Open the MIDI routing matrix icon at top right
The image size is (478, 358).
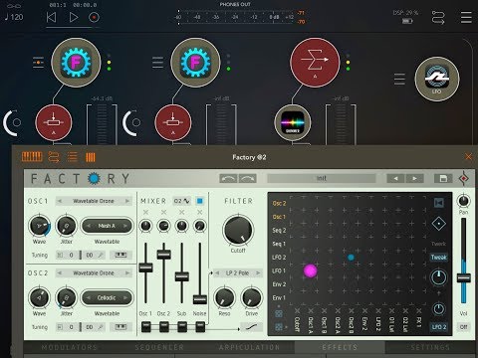(x=438, y=17)
